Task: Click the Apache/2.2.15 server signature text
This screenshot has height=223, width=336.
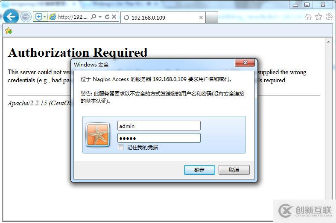Action: tap(40, 103)
